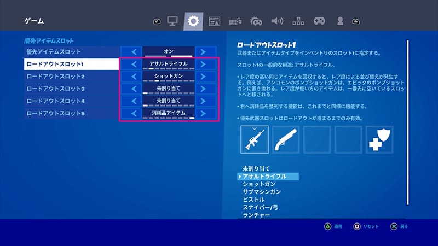Select the assault rifle slot preview icon
The image size is (438, 246).
[x=255, y=139]
